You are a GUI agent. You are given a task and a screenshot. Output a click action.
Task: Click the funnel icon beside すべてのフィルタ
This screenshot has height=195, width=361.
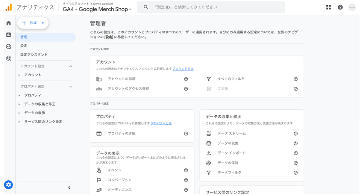coord(209,79)
